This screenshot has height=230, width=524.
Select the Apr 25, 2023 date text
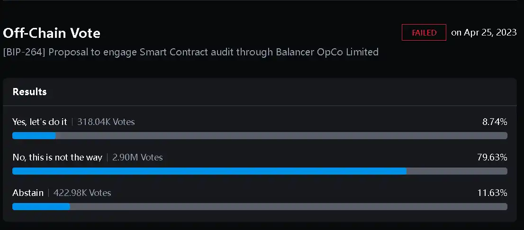[x=484, y=33]
